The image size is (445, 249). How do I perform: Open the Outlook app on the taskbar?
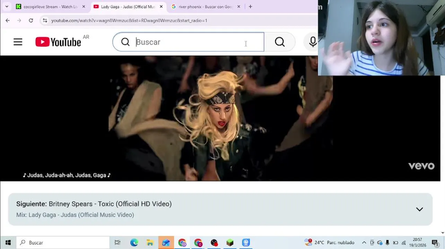coord(166,242)
